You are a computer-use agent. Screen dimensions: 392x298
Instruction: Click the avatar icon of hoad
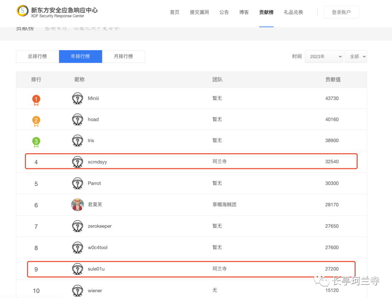78,119
